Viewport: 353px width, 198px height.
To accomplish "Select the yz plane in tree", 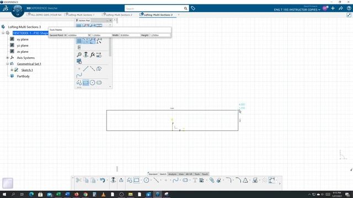I will 23,45.
